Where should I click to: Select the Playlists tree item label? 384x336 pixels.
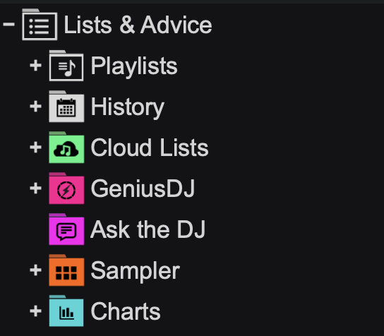[x=134, y=66]
